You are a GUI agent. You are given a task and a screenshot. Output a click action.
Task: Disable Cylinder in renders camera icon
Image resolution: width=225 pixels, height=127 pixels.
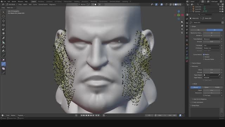(223, 11)
